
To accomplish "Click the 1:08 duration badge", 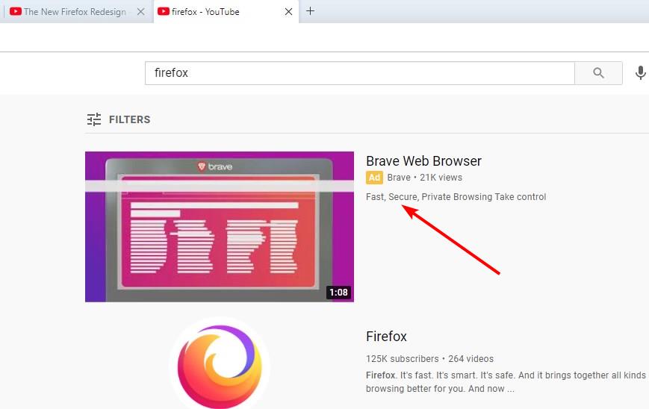I will pos(338,293).
